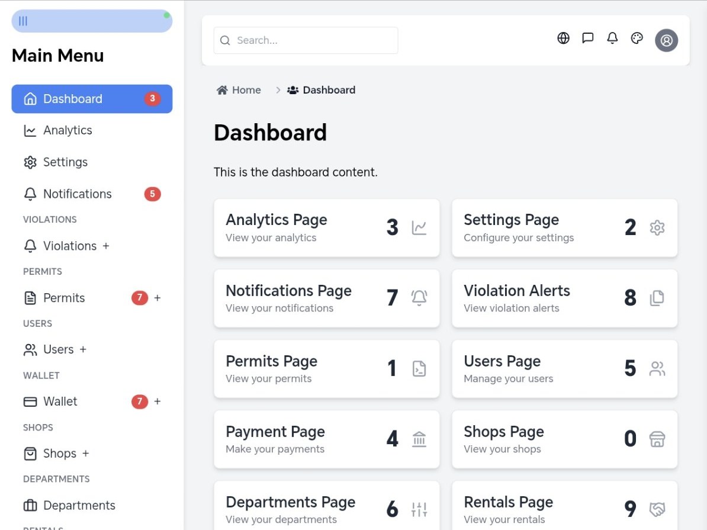Expand the Wallet submenu plus

coord(158,401)
